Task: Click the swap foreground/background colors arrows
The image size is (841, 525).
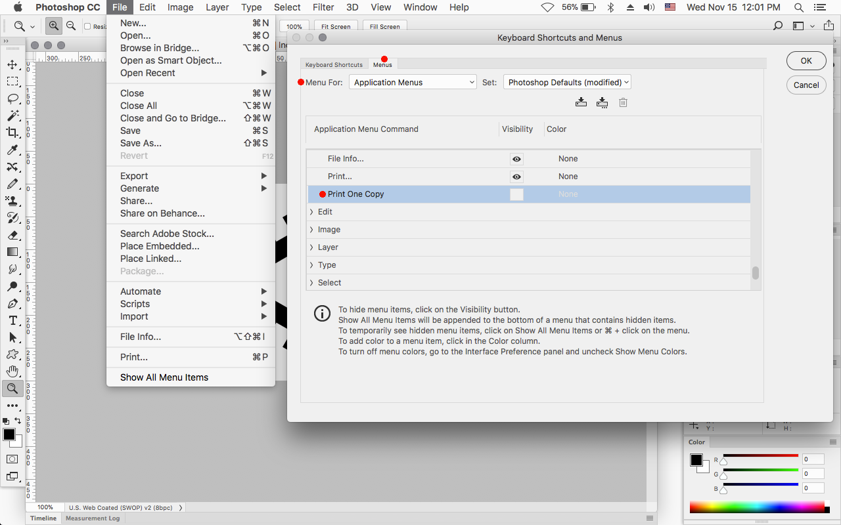Action: [x=18, y=421]
